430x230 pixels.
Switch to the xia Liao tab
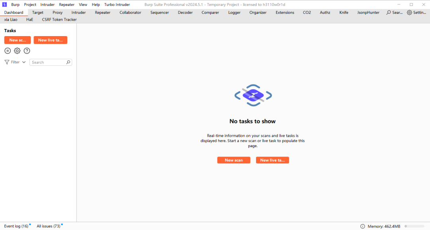(11, 20)
